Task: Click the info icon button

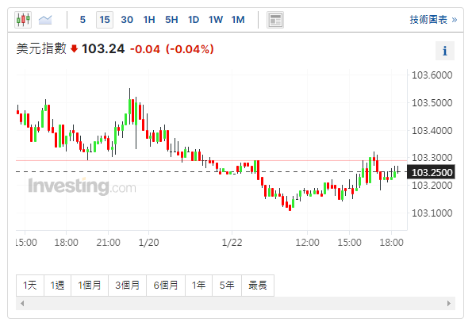Action: coord(445,51)
